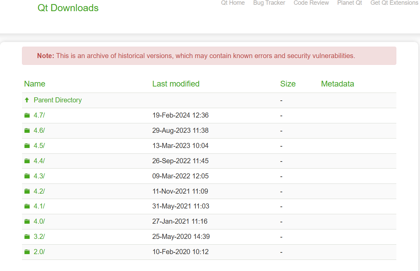Sort listing by Last modified header
The height and width of the screenshot is (271, 420).
176,84
